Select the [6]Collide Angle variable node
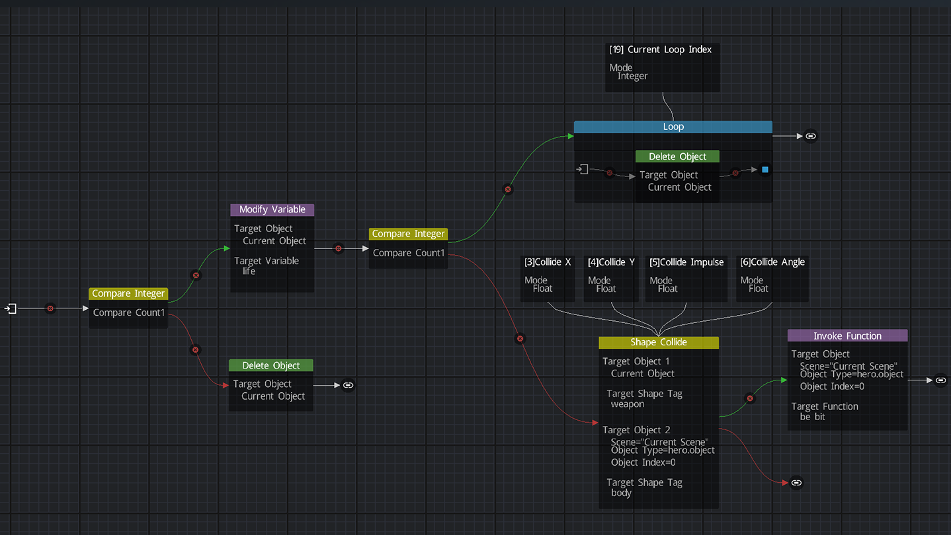Screen dimensions: 951x535 pyautogui.click(x=772, y=278)
